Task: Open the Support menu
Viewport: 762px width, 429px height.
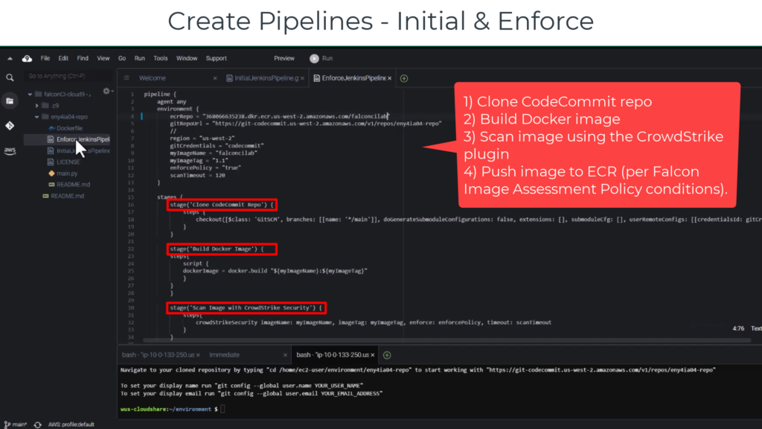Action: 217,58
